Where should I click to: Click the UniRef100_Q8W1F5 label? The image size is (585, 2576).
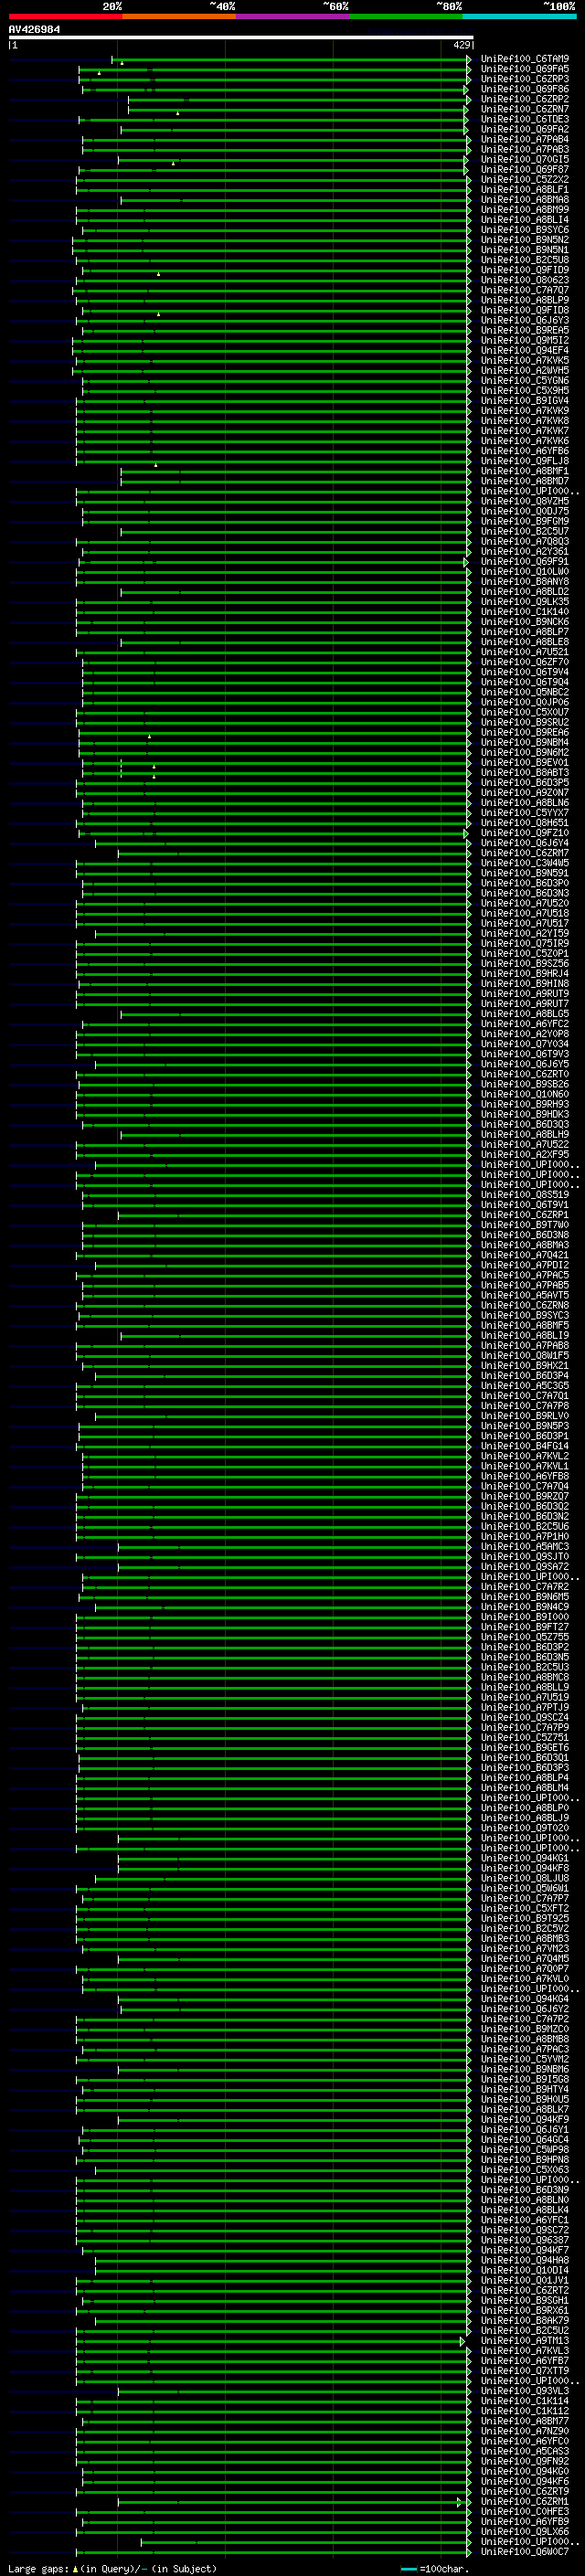pos(524,1355)
